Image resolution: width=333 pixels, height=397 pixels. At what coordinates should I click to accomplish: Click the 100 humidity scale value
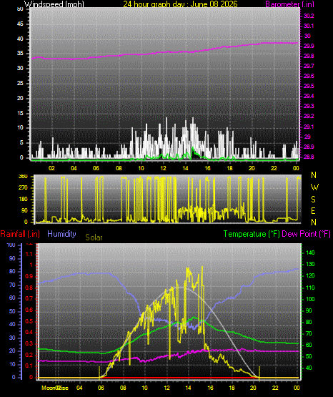(x=11, y=245)
